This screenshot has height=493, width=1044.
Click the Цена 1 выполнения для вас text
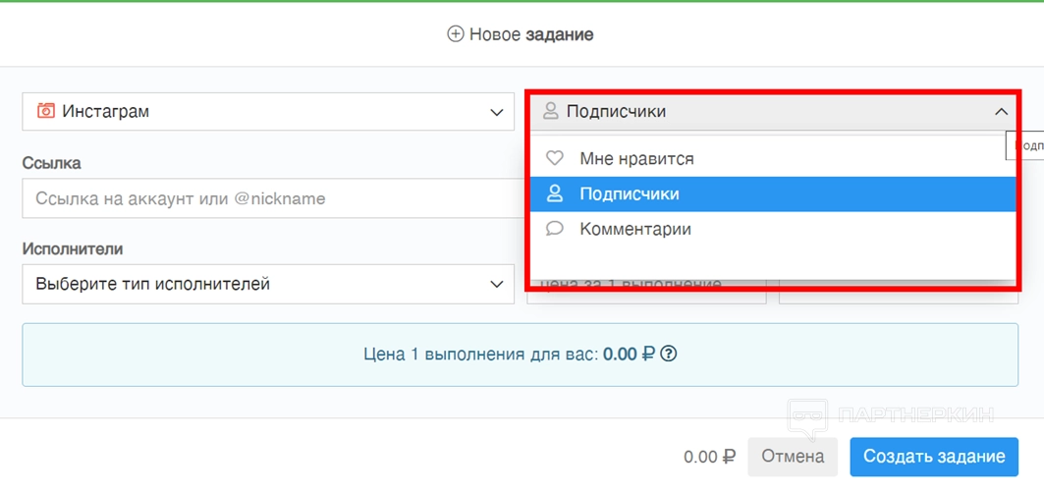point(480,354)
